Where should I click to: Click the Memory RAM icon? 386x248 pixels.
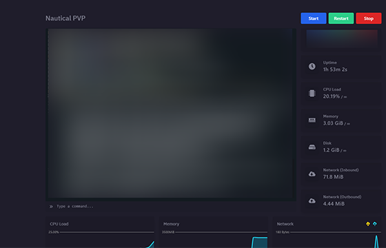click(312, 120)
